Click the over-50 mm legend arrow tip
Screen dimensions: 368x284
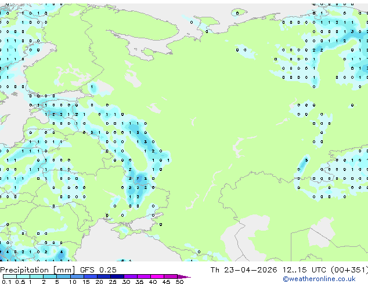point(184,276)
